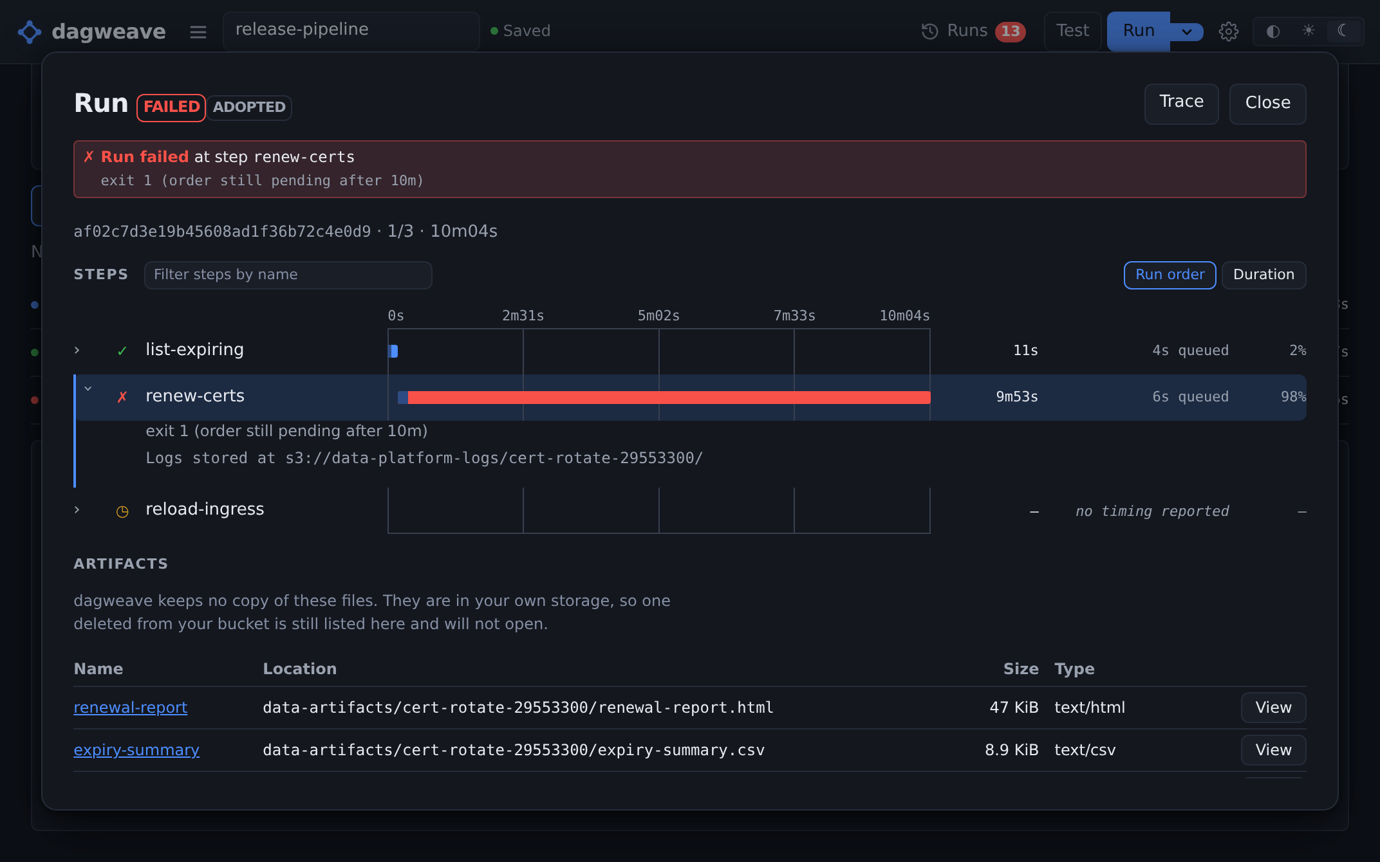Open the Run button dropdown arrow
The width and height of the screenshot is (1380, 862).
(1187, 32)
